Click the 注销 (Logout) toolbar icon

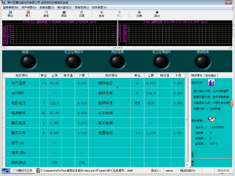(x=139, y=14)
